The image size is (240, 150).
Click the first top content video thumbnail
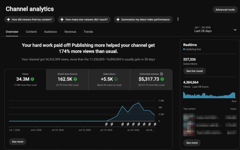[189, 117]
